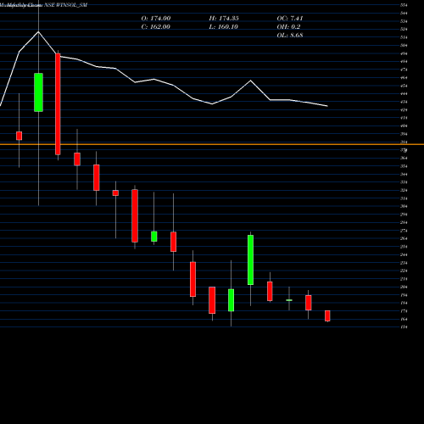This screenshot has height=424, width=424.
Task: Click the low value "L: 160.10"
Action: (x=223, y=27)
